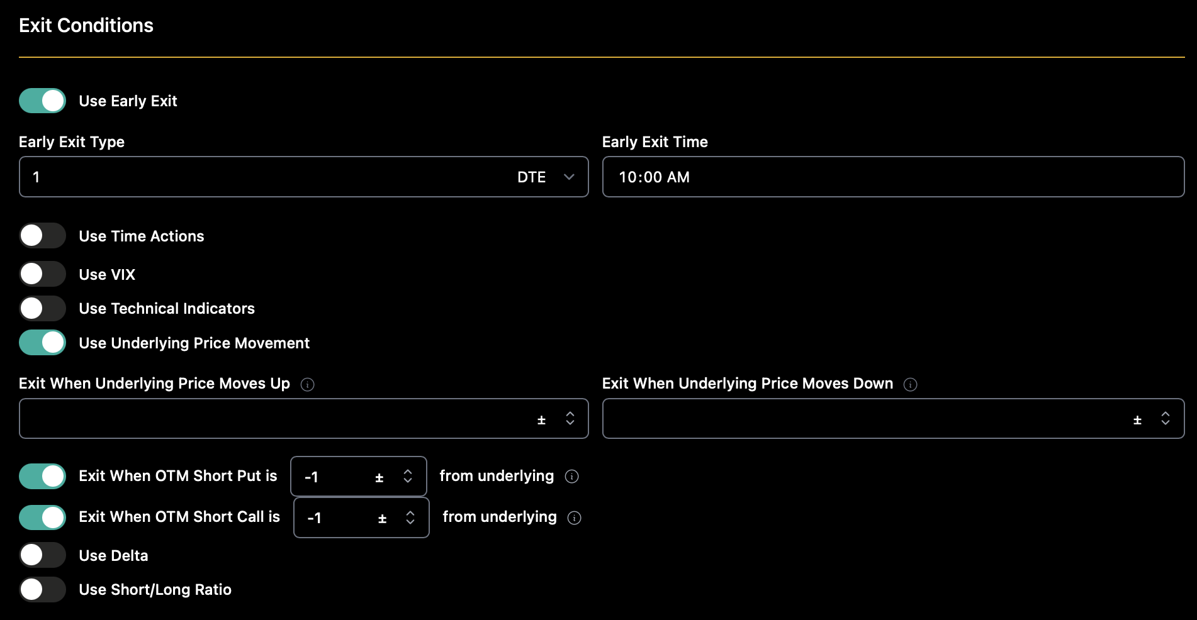Click info icon beside Price Moves Up label
Viewport: 1197px width, 620px height.
click(307, 384)
